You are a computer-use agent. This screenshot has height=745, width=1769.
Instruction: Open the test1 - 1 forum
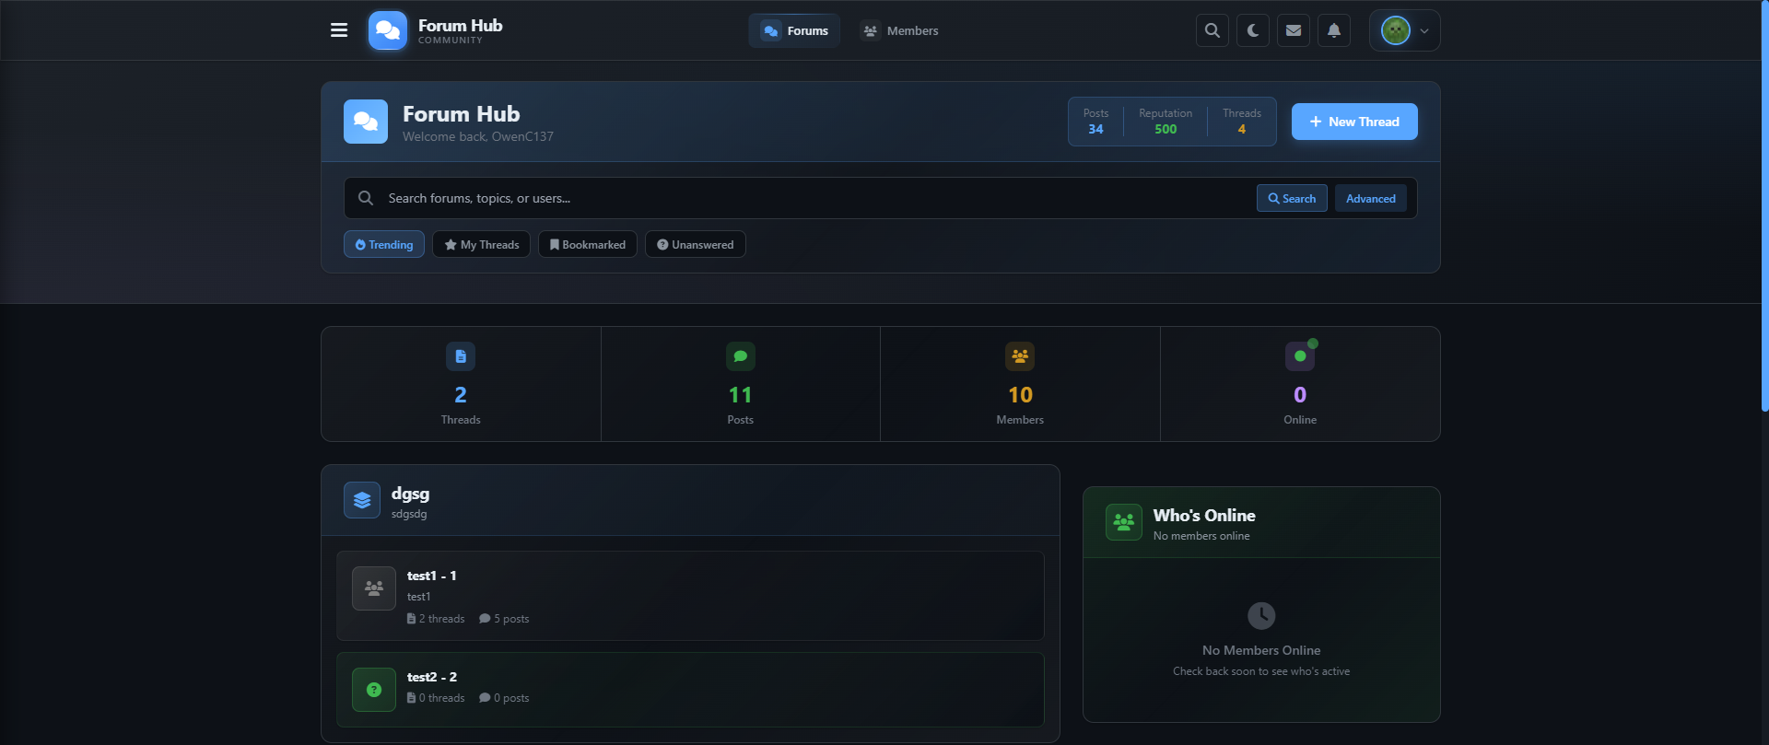pos(431,576)
